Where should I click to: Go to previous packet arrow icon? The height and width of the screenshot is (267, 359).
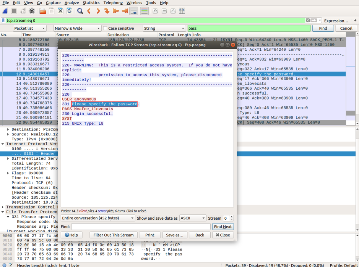coord(89,11)
